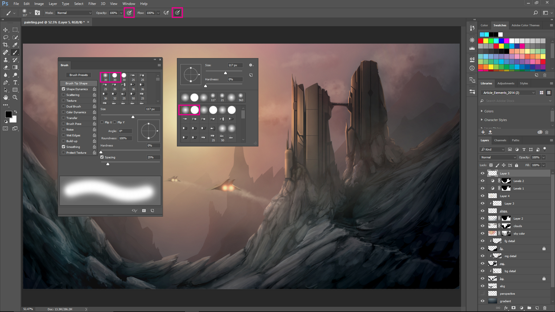Open the Filter menu

pyautogui.click(x=92, y=3)
